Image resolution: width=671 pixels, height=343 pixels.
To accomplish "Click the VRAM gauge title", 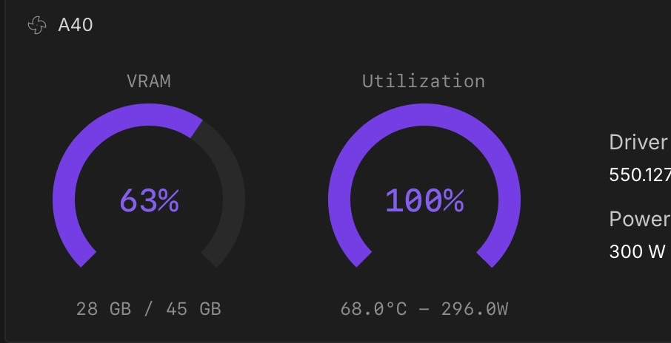I will (149, 81).
